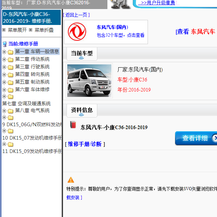Image resolution: width=217 pixels, height=217 pixels.
Task: Click the 年份:2016-2019 text
Action: click(x=134, y=90)
